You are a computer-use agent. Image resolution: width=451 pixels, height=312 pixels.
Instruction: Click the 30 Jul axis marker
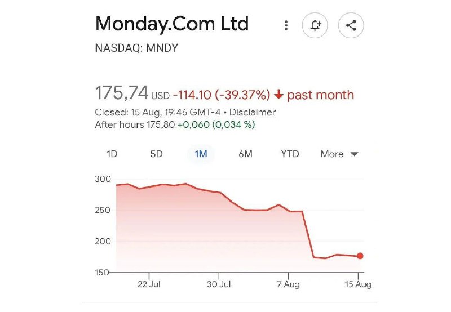point(219,284)
